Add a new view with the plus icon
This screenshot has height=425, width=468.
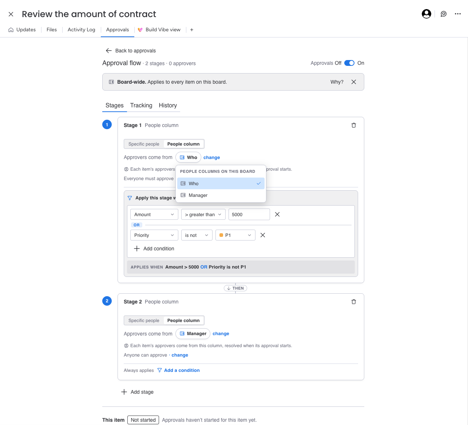(x=192, y=30)
